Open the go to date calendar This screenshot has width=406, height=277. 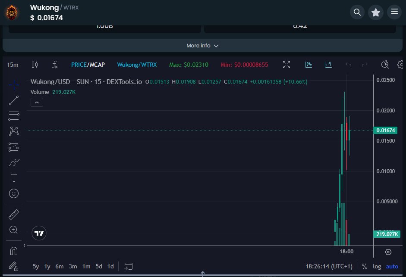click(129, 266)
